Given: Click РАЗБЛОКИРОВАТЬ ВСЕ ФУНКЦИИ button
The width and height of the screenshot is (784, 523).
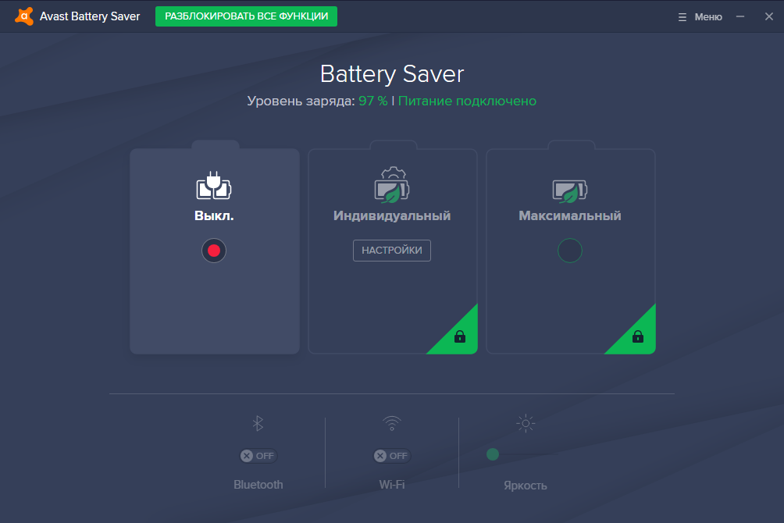Looking at the screenshot, I should [247, 16].
